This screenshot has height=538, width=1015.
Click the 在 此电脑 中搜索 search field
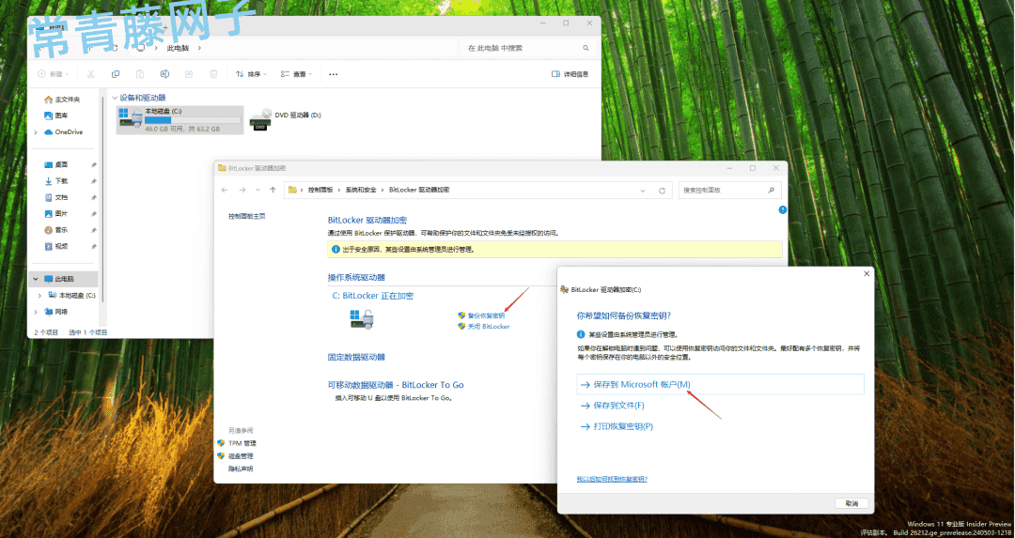[527, 48]
